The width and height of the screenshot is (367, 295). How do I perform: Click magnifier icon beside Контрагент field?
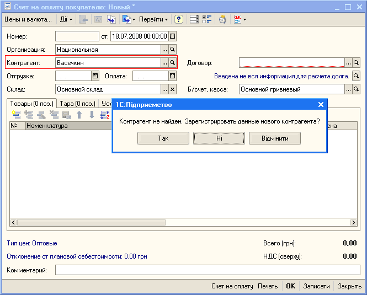(x=172, y=63)
